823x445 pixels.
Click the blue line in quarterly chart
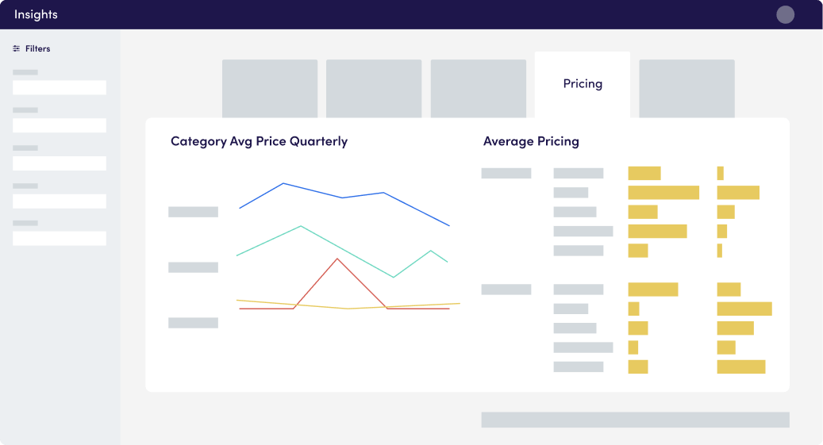(283, 184)
